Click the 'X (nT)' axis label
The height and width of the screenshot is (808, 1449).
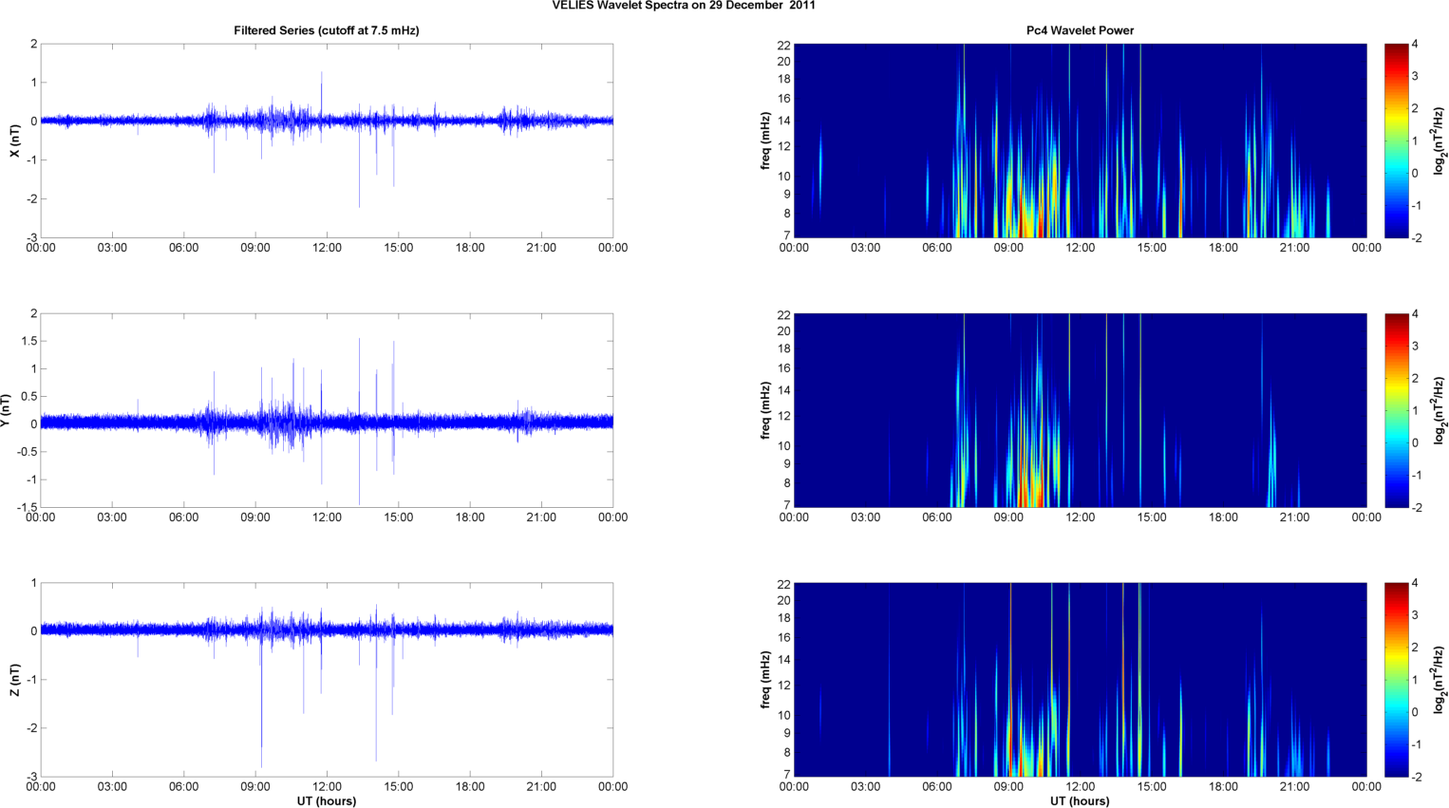14,141
